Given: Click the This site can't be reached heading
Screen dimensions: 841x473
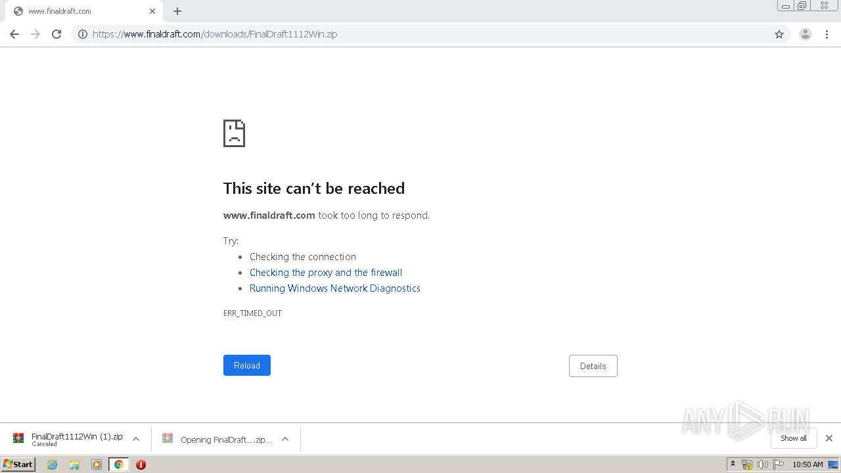Looking at the screenshot, I should (314, 189).
